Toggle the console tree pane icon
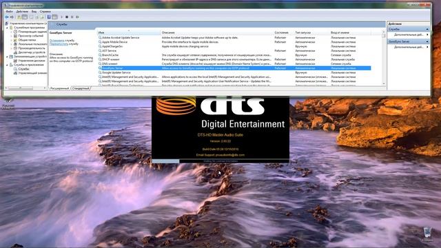 25,17
